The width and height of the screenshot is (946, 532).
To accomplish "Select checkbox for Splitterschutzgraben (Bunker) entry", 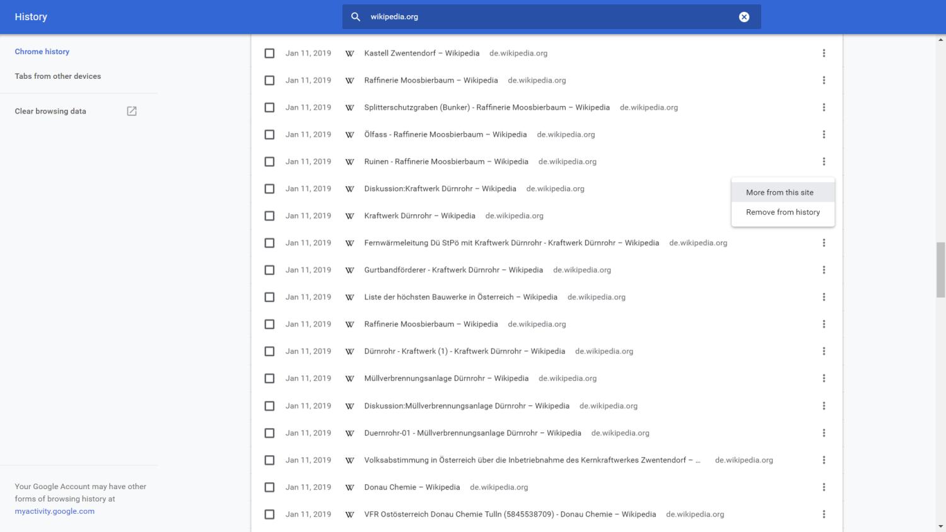I will (269, 107).
